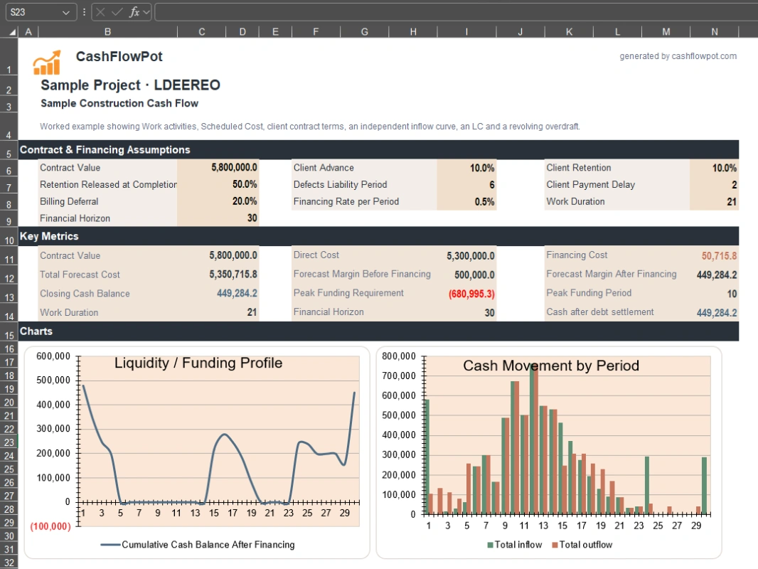Click the 'Cash Movement by Period' chart title
This screenshot has width=758, height=569.
551,366
